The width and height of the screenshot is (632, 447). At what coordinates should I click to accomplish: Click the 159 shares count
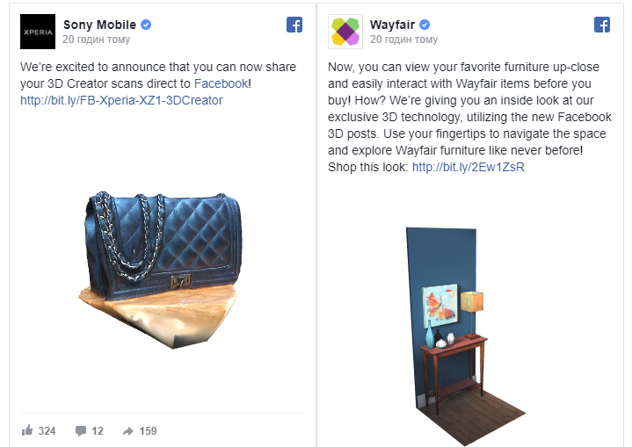[x=148, y=431]
